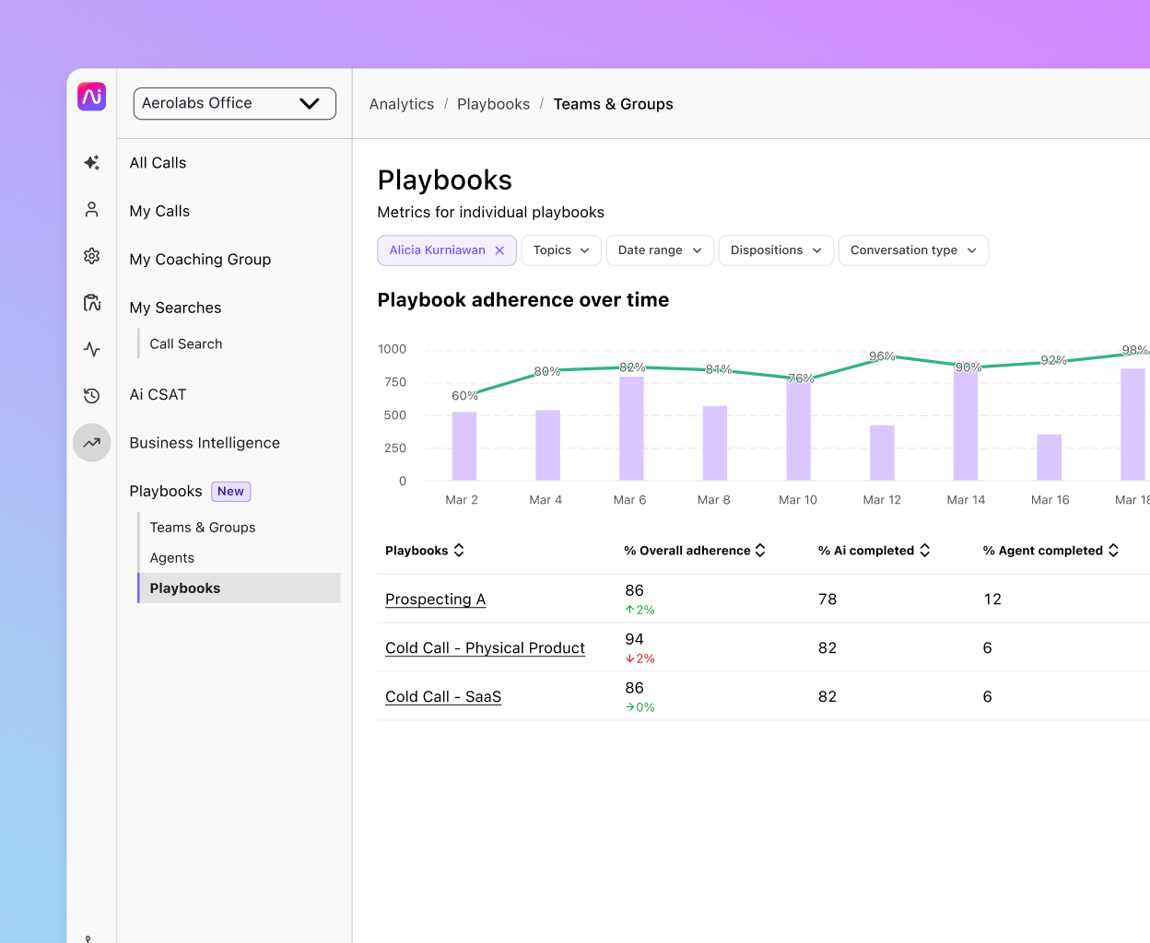Click the Prospecting A playbook link
Viewport: 1150px width, 943px height.
(x=435, y=599)
